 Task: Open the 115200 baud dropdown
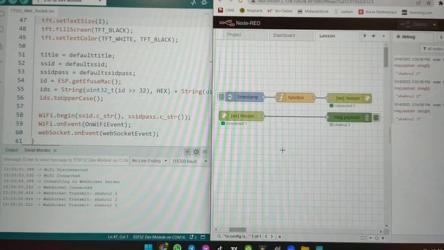(x=189, y=161)
